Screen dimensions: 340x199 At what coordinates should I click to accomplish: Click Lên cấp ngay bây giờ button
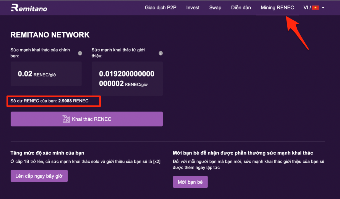[x=39, y=176]
